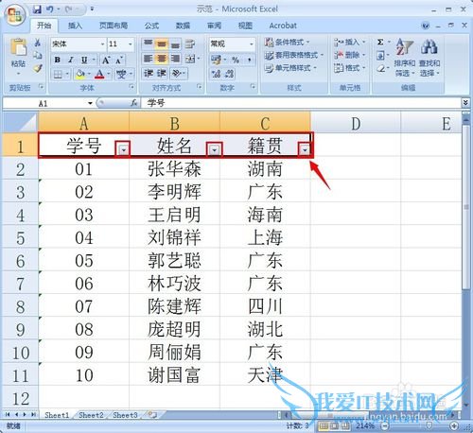Select cell containing 张华森

[174, 168]
